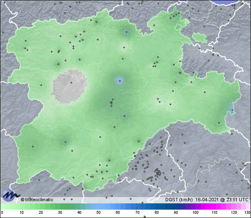The width and height of the screenshot is (251, 218).
Task: Click the scale label 100
Action: 195,213
